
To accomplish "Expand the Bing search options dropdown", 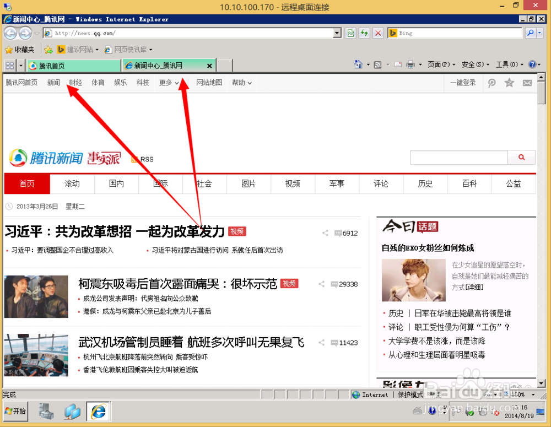I will coord(540,33).
